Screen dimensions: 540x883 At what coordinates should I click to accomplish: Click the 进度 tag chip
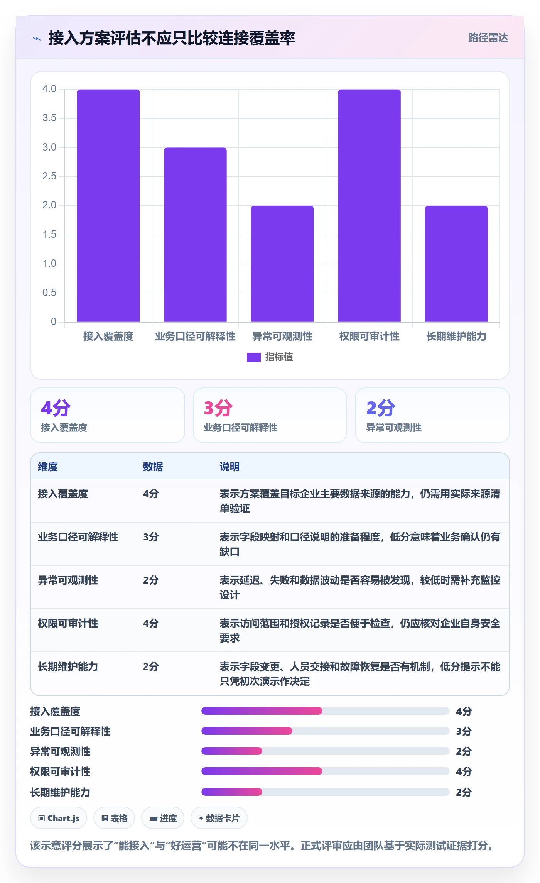(163, 818)
